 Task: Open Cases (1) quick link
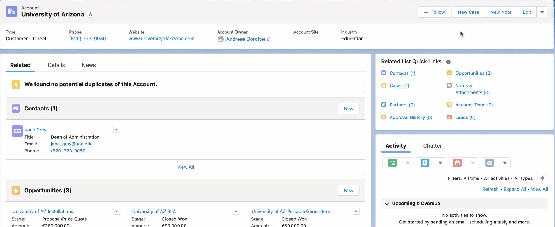tap(399, 85)
